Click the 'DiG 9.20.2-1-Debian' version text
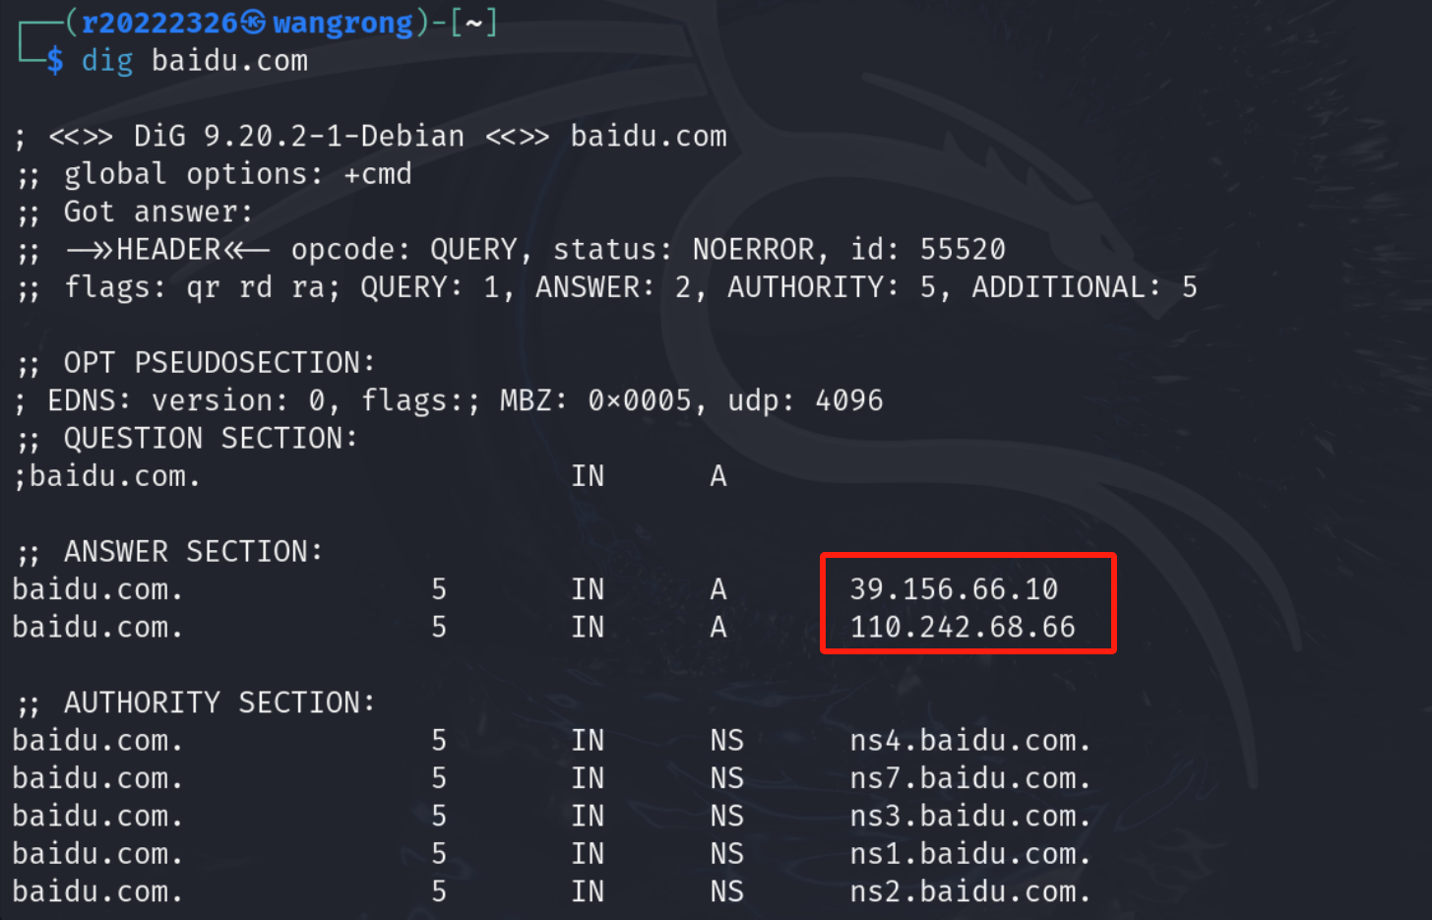The image size is (1432, 920). pos(299,136)
